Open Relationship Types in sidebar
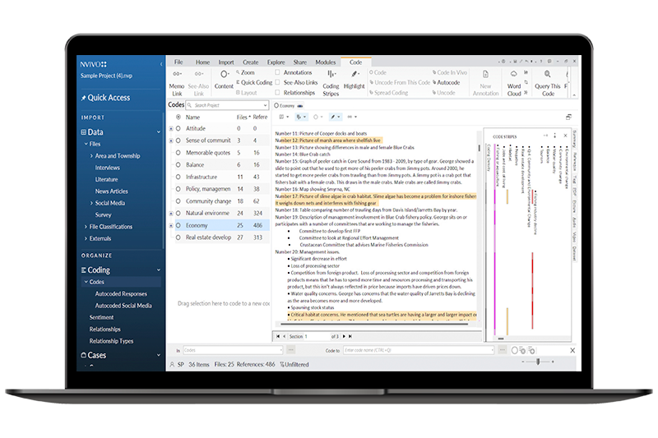658x438 pixels. pyautogui.click(x=111, y=341)
